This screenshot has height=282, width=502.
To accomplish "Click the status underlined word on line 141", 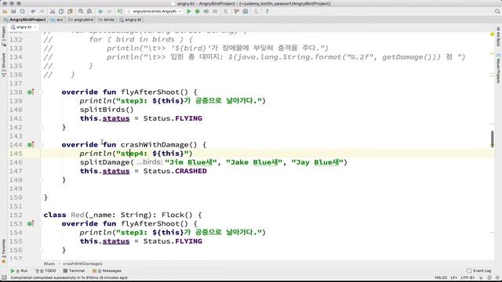I will click(x=116, y=118).
